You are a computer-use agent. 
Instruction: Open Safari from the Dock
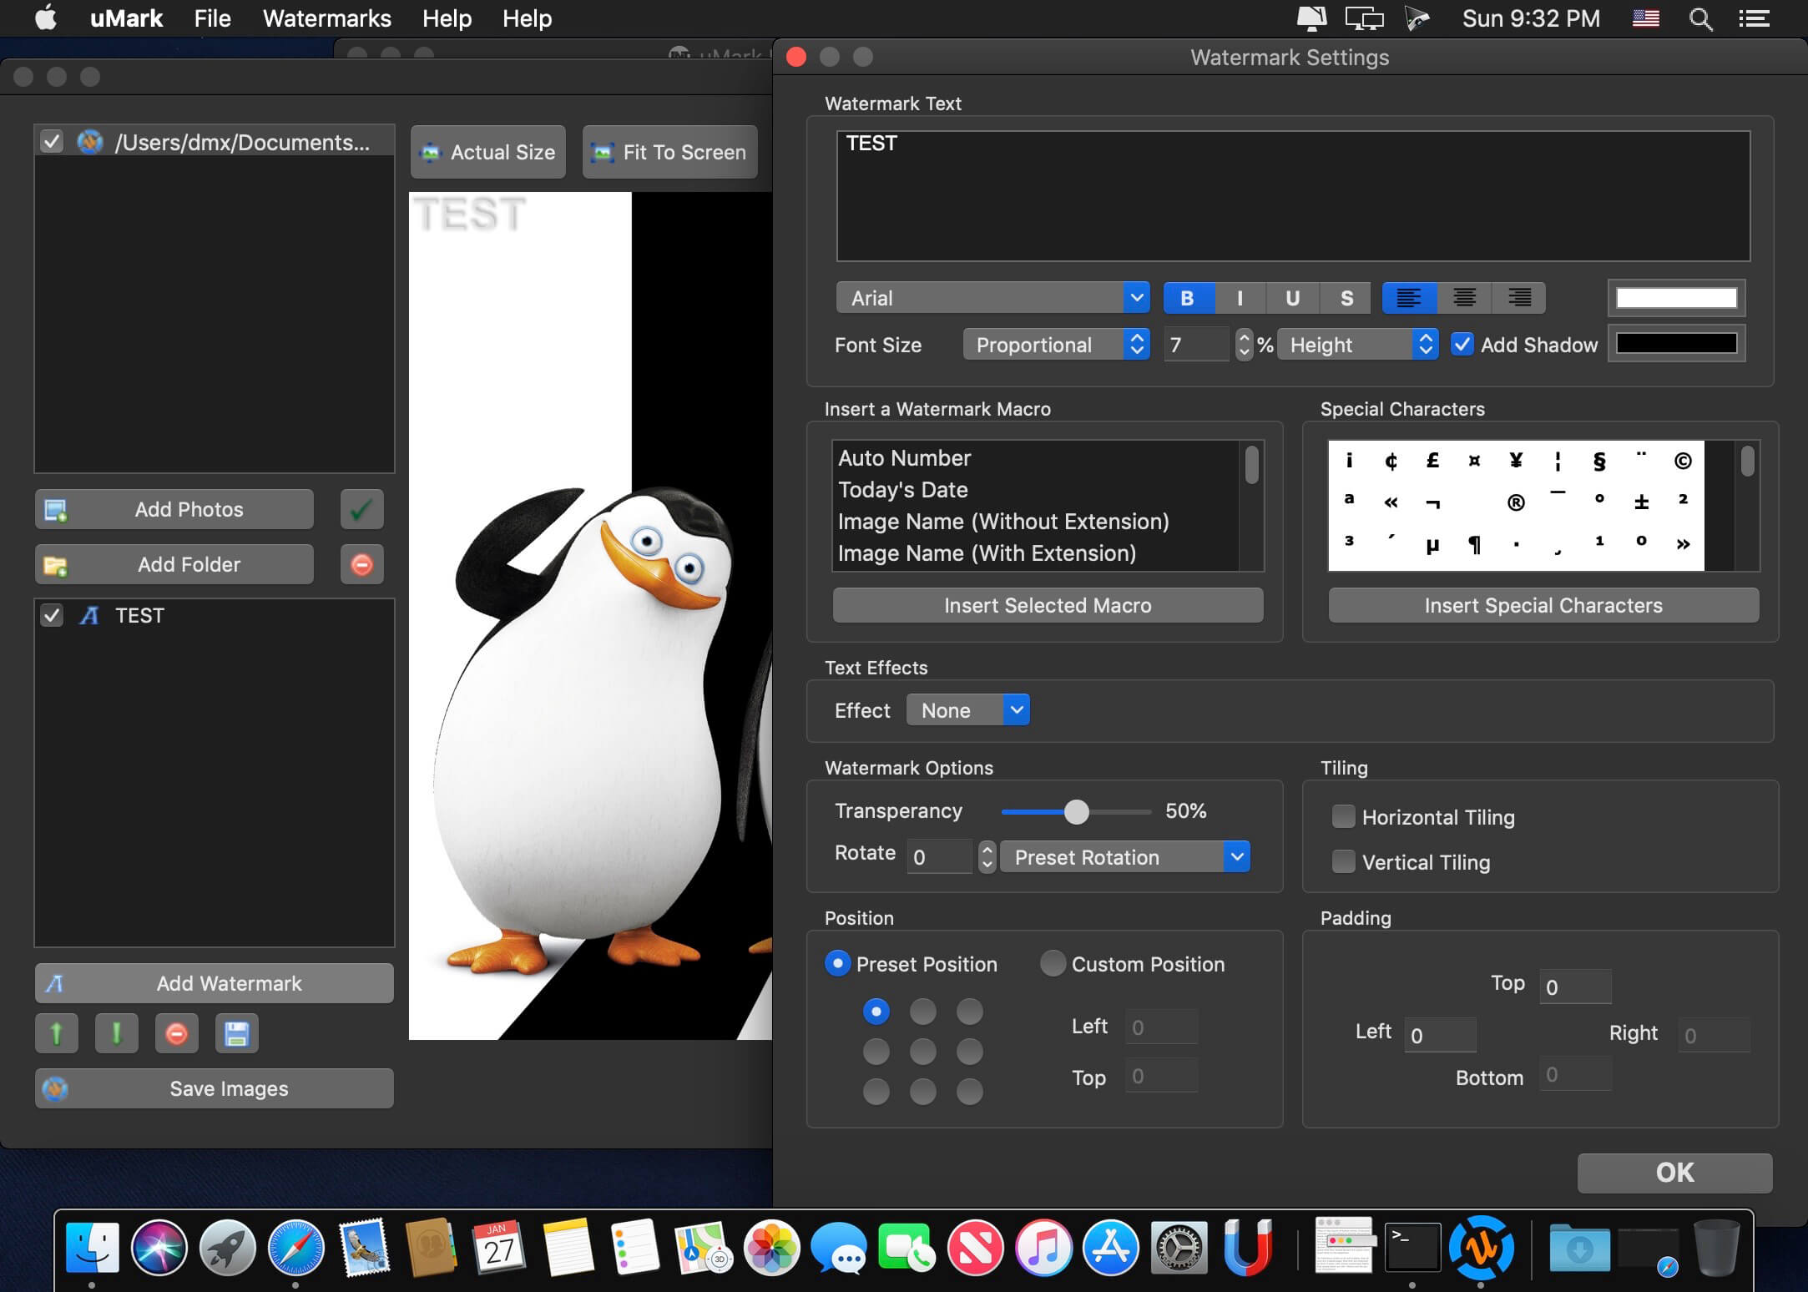295,1248
